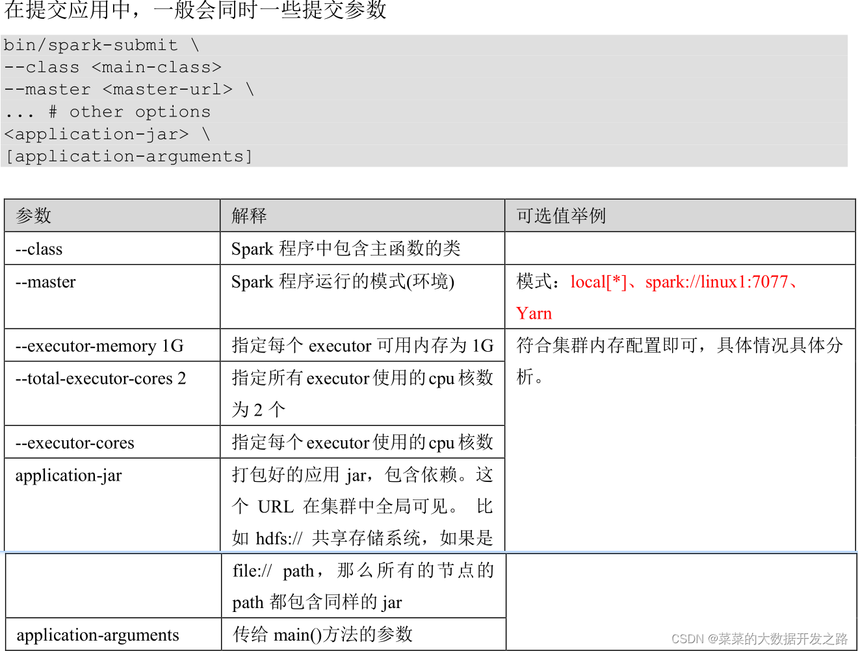
Task: Select the application-jar parameter cell
Action: coord(112,505)
